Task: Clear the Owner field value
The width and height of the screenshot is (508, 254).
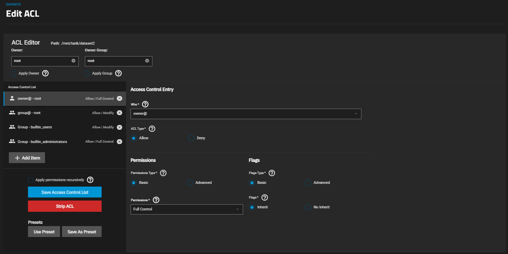Action: [x=73, y=61]
